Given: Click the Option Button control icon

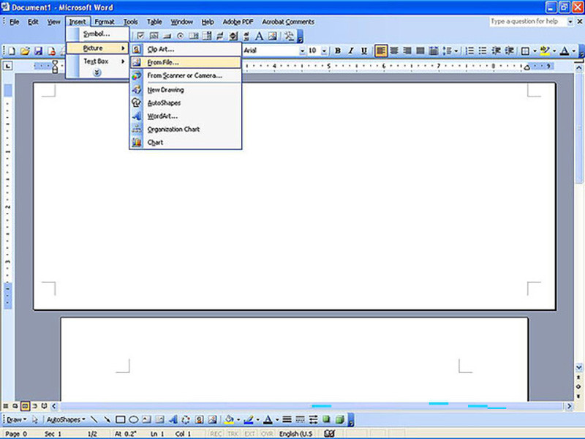Looking at the screenshot, I should (180, 36).
